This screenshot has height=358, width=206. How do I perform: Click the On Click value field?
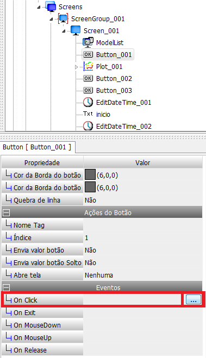(132, 300)
